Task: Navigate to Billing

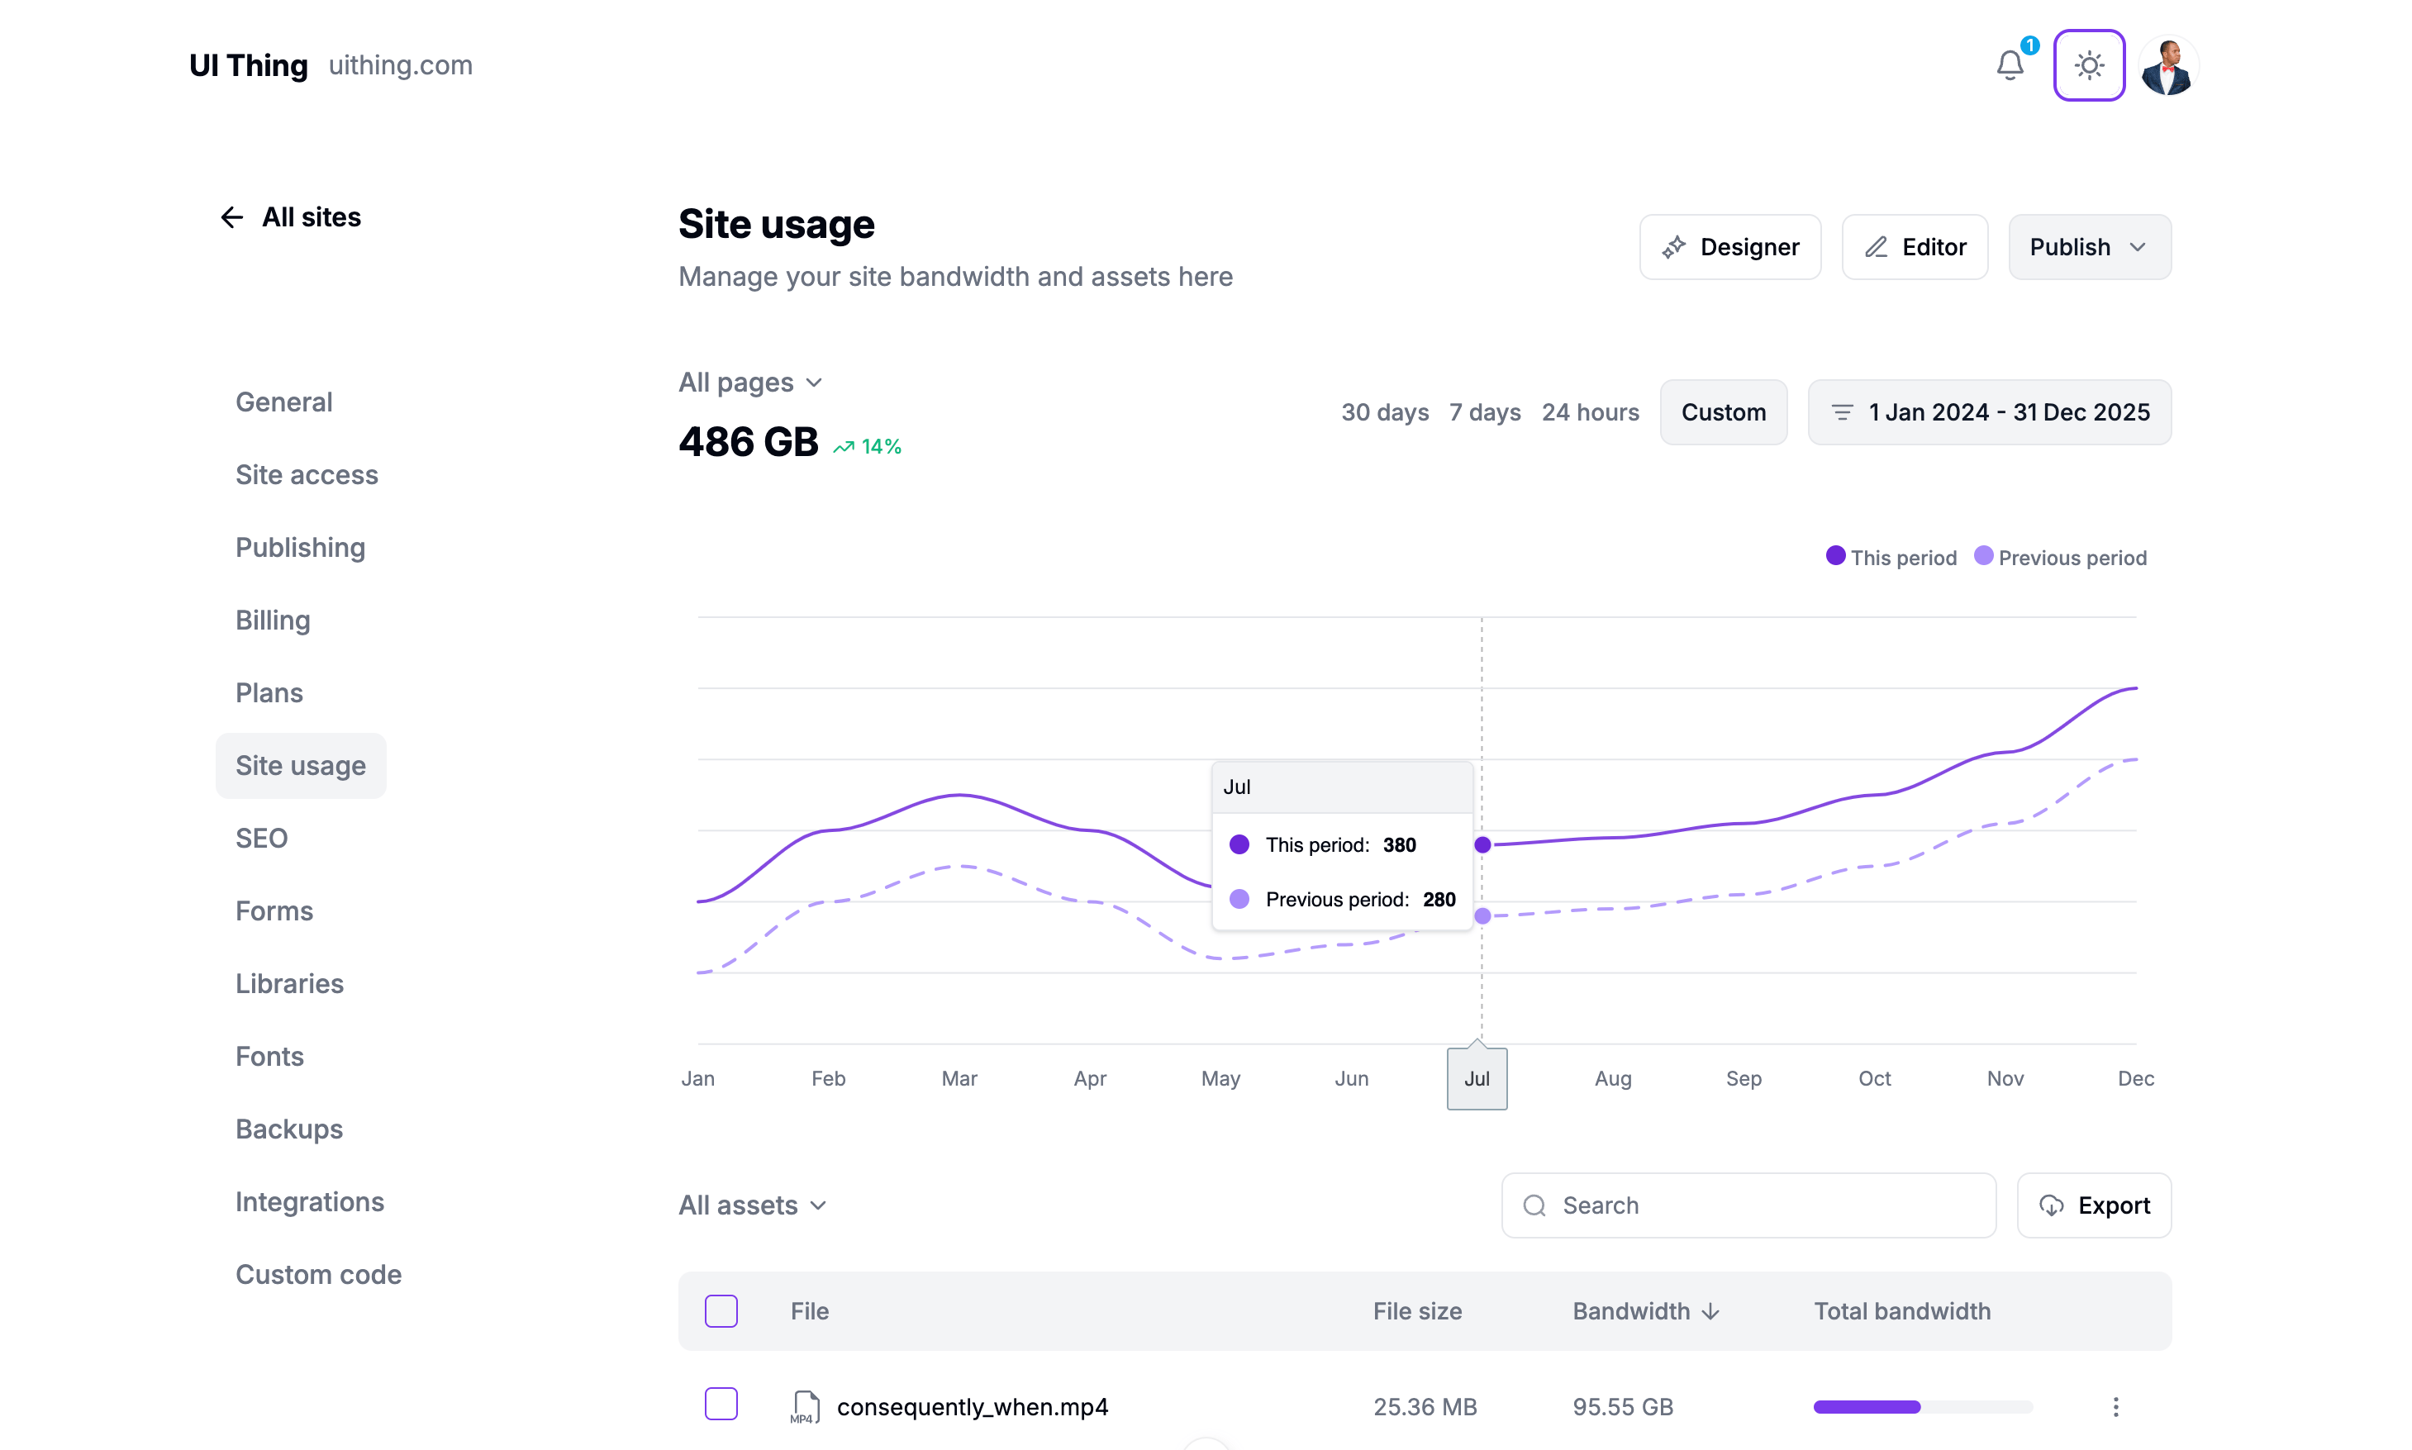Action: [x=273, y=620]
